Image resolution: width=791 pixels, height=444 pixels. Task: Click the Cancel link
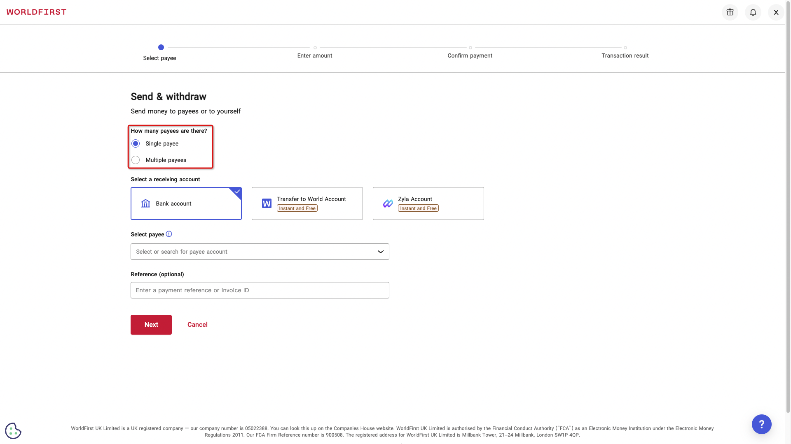click(x=197, y=324)
